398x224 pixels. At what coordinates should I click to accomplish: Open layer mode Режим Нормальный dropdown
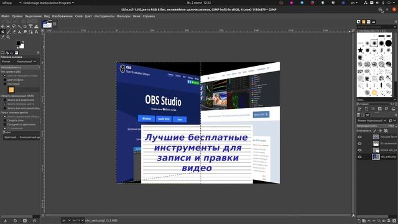point(373,121)
